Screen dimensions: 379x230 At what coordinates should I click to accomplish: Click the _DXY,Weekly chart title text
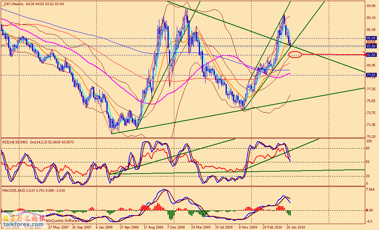pos(13,4)
